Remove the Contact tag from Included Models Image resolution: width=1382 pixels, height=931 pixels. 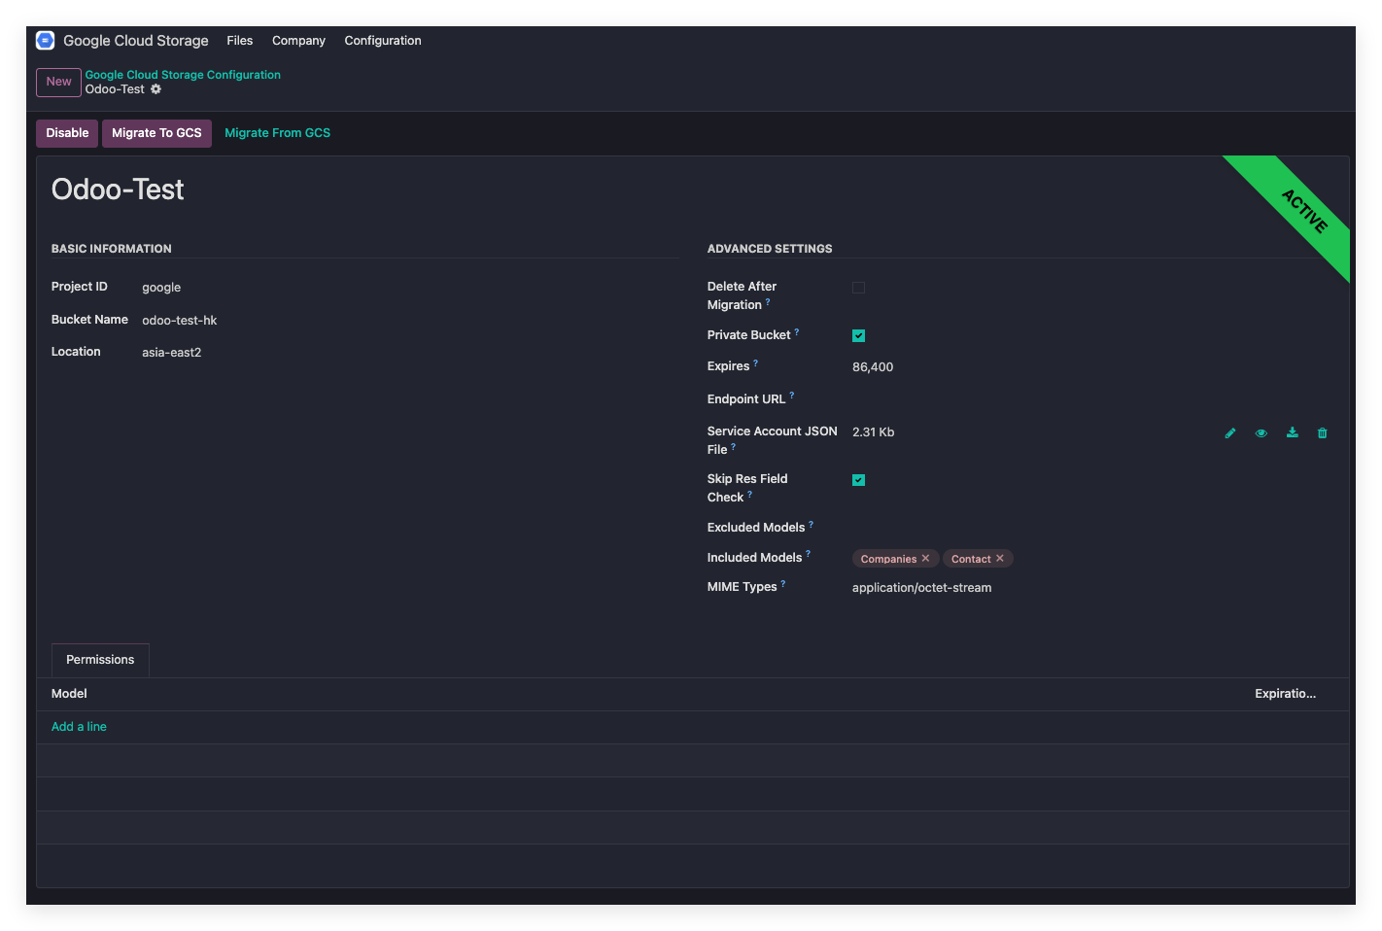[x=999, y=559]
